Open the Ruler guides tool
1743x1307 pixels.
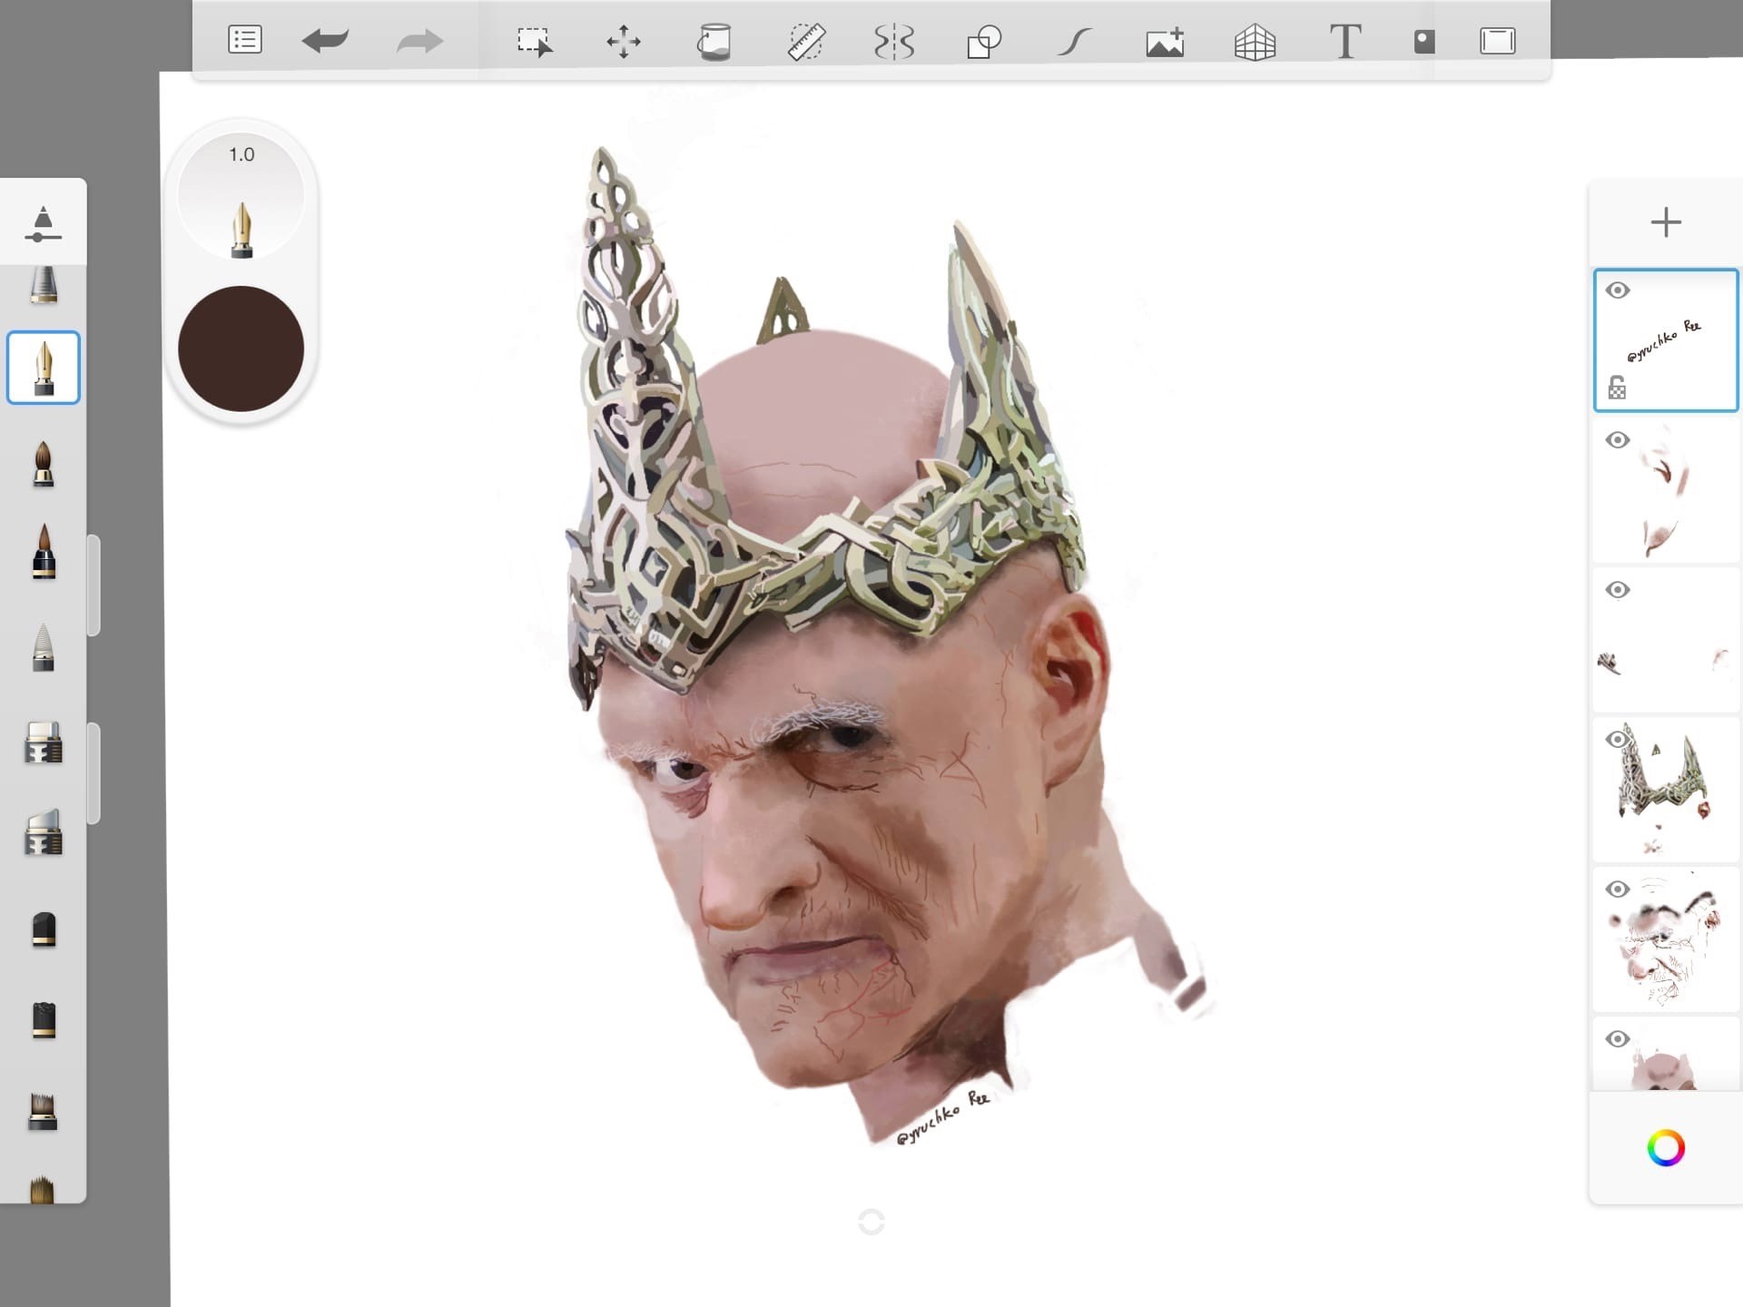click(x=805, y=42)
